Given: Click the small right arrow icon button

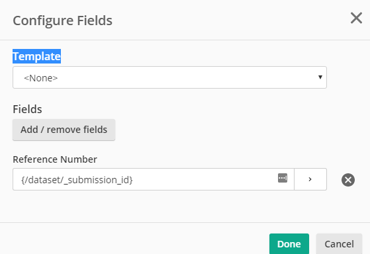Looking at the screenshot, I should coord(310,179).
